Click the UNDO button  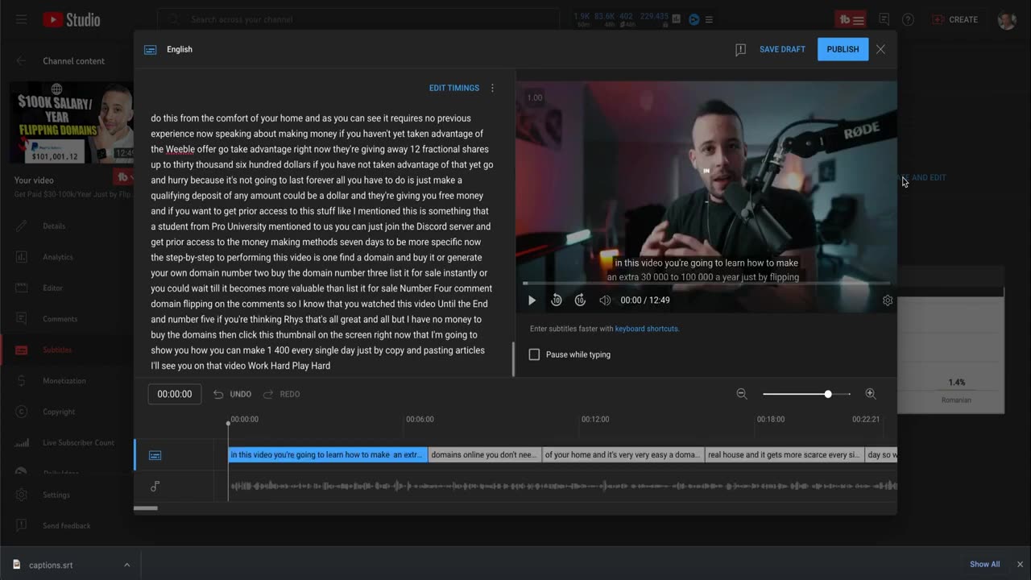(x=232, y=394)
